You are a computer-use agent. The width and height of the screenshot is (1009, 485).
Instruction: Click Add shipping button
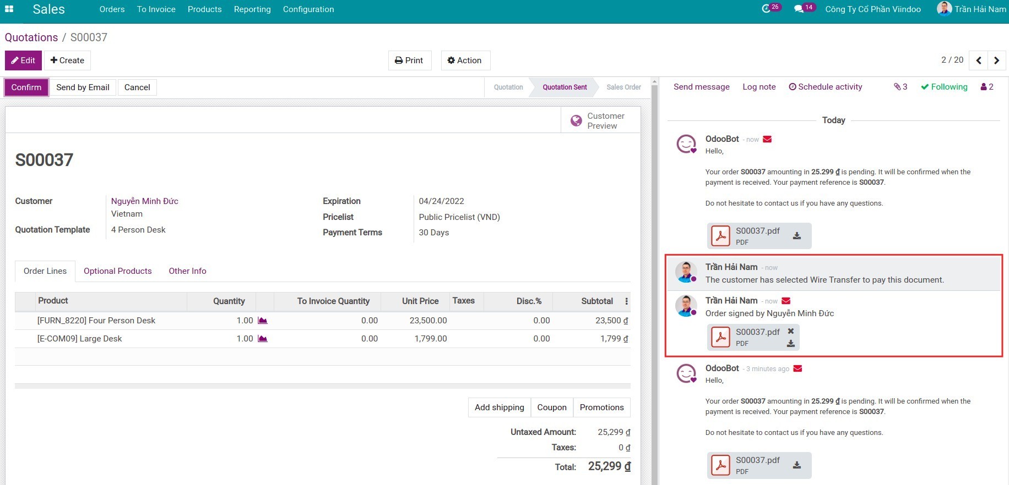500,407
